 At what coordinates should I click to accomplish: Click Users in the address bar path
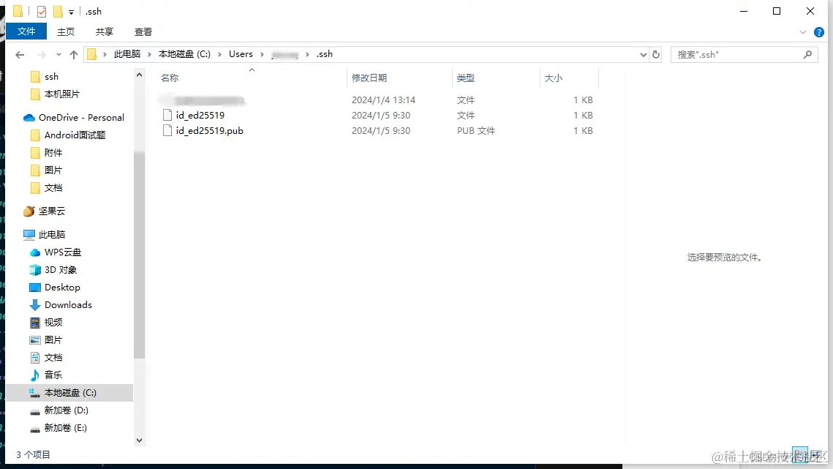point(241,53)
